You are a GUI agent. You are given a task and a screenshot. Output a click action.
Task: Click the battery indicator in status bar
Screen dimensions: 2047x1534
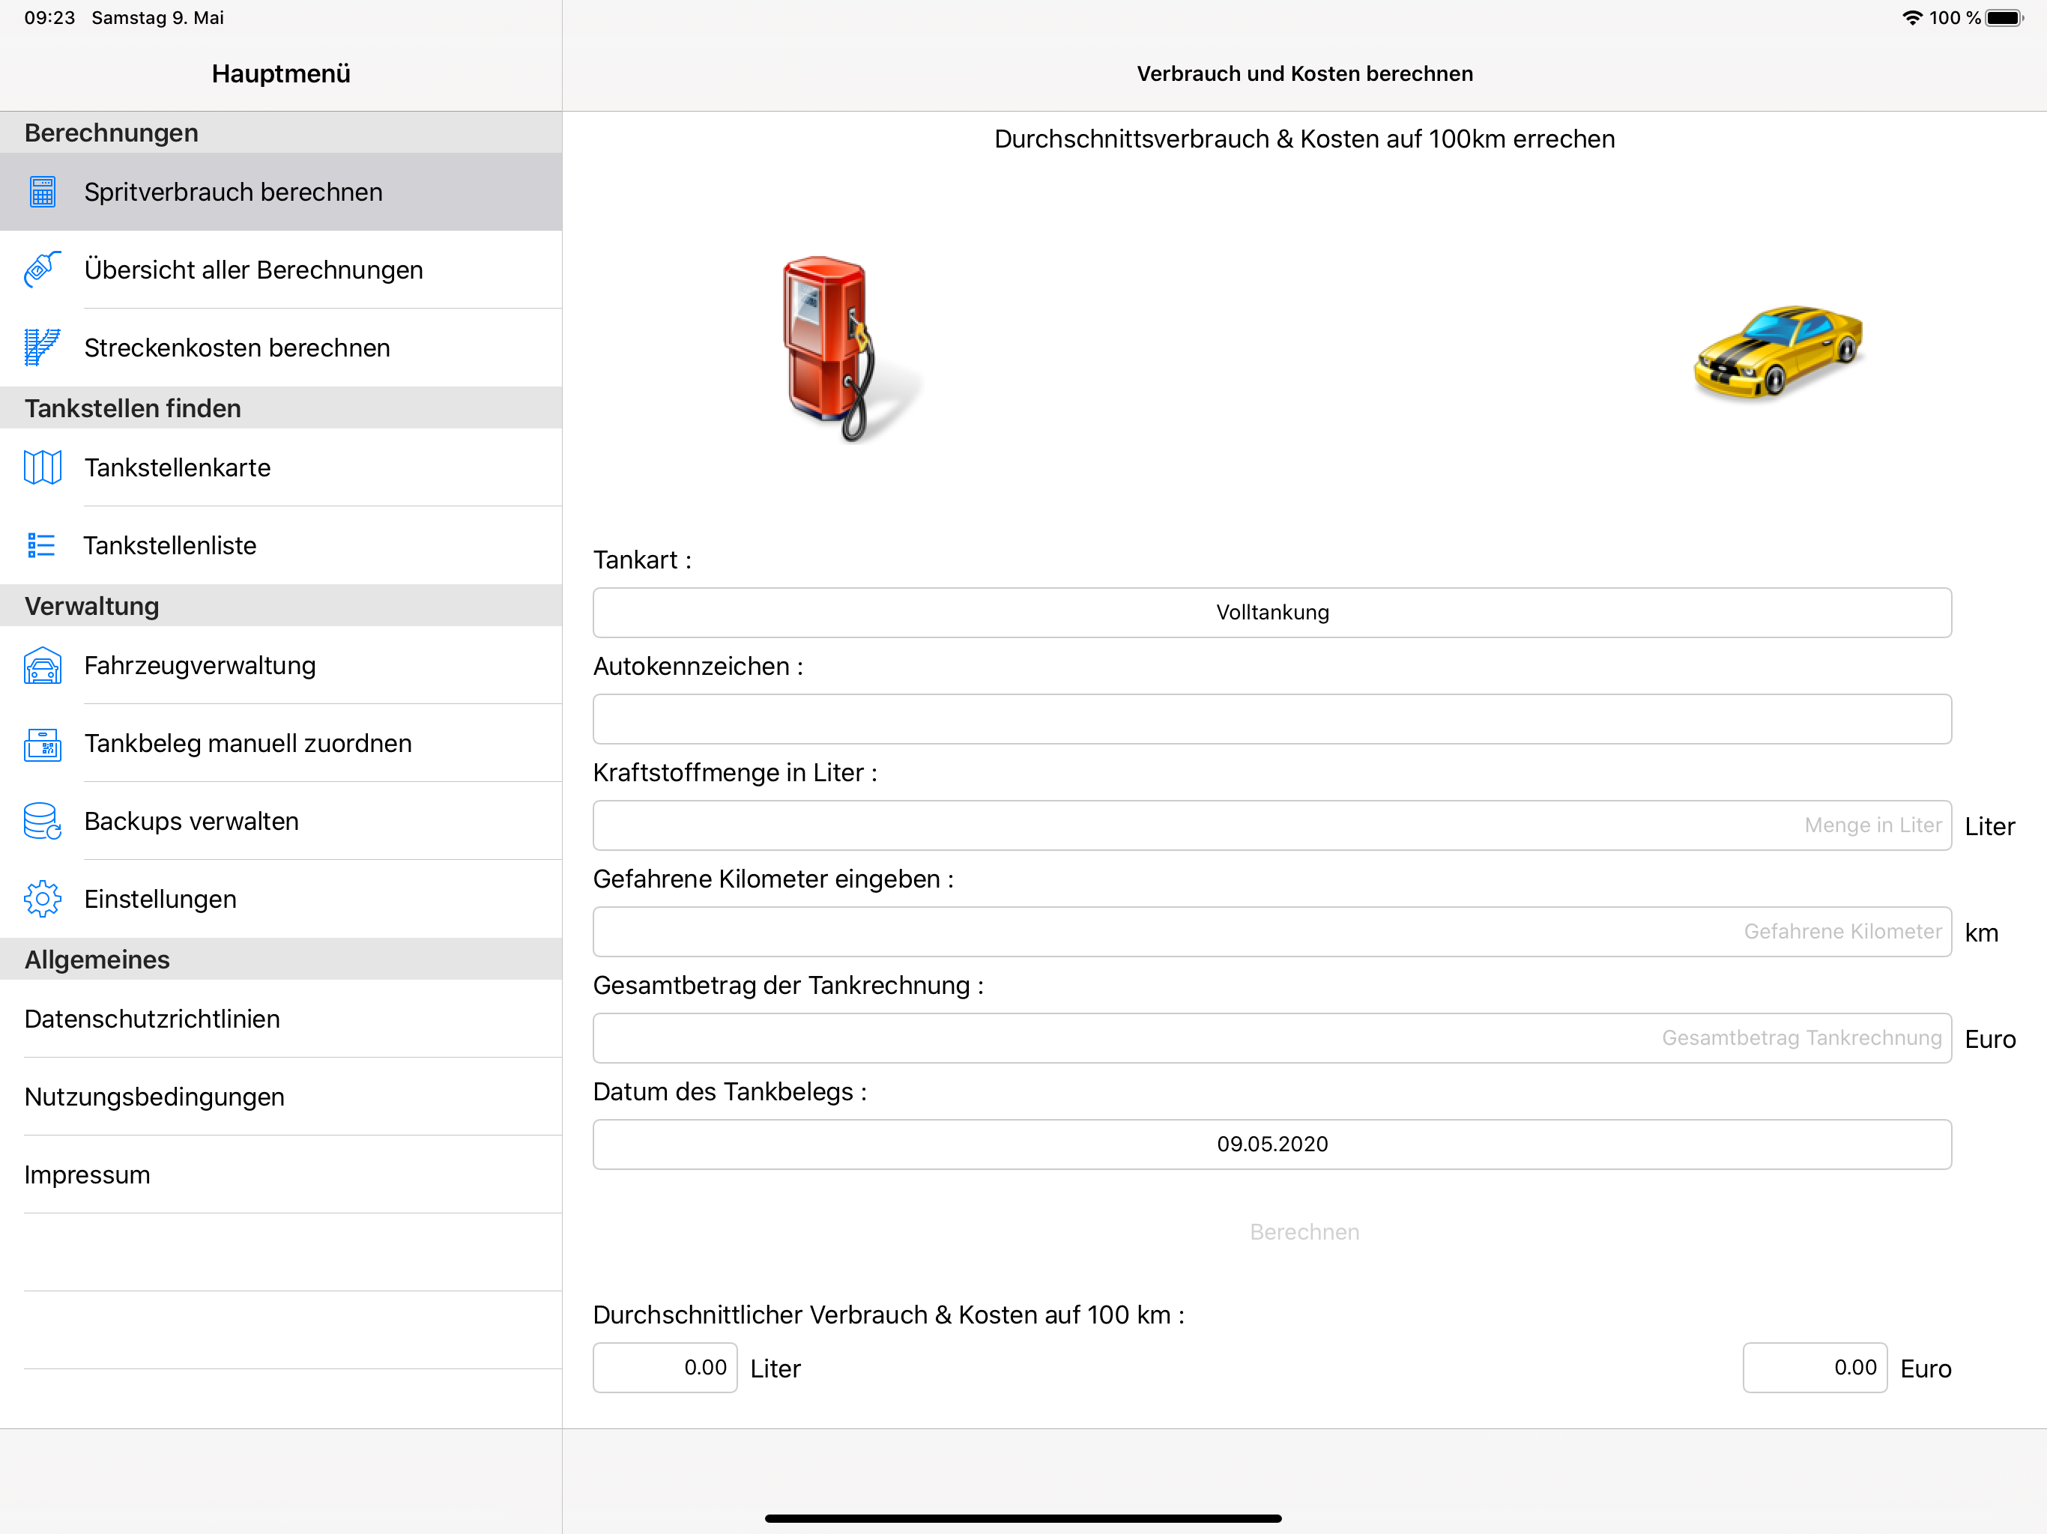(x=2004, y=17)
